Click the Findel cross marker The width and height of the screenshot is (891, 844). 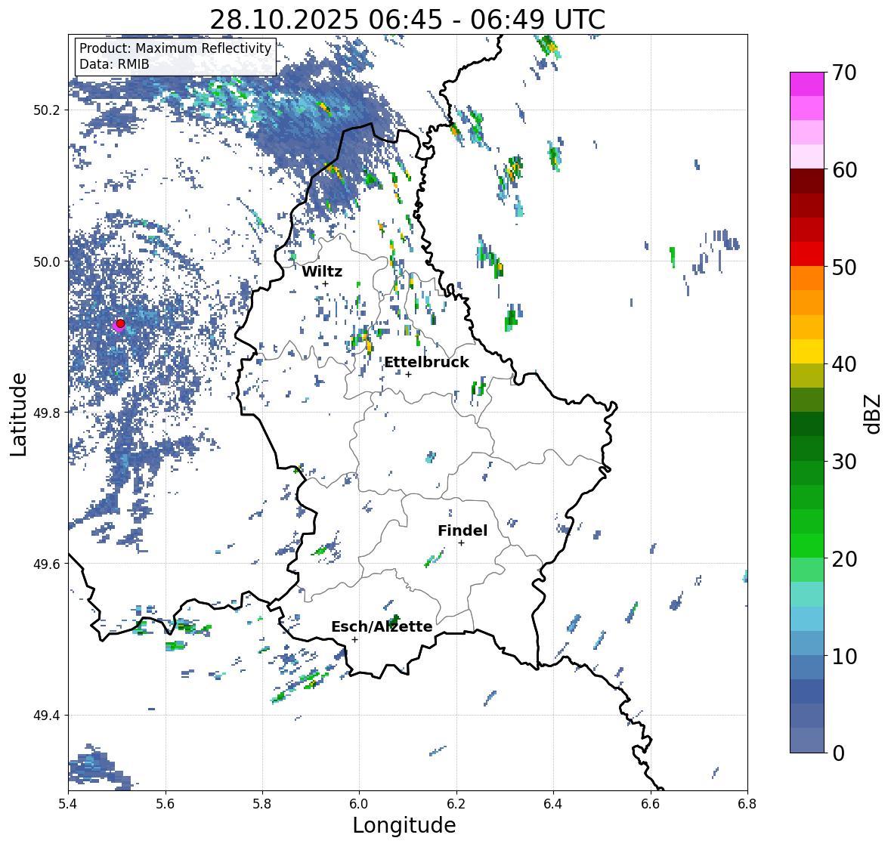point(462,543)
